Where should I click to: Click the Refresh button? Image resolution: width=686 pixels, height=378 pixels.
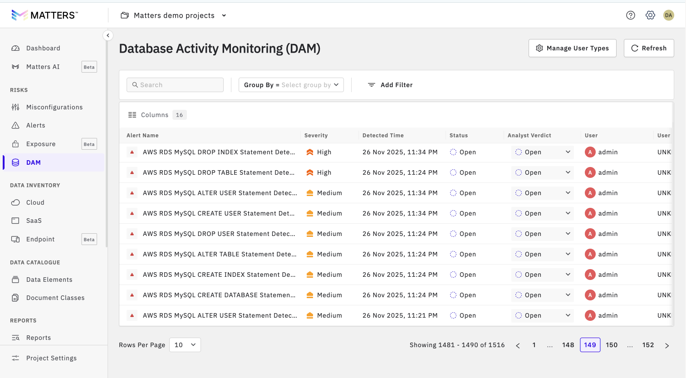coord(648,48)
